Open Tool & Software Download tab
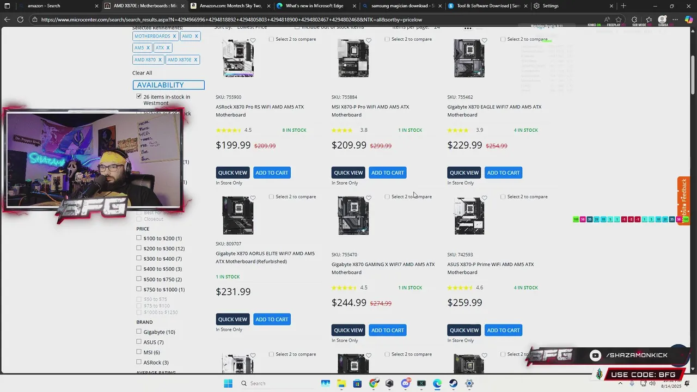 [x=487, y=6]
